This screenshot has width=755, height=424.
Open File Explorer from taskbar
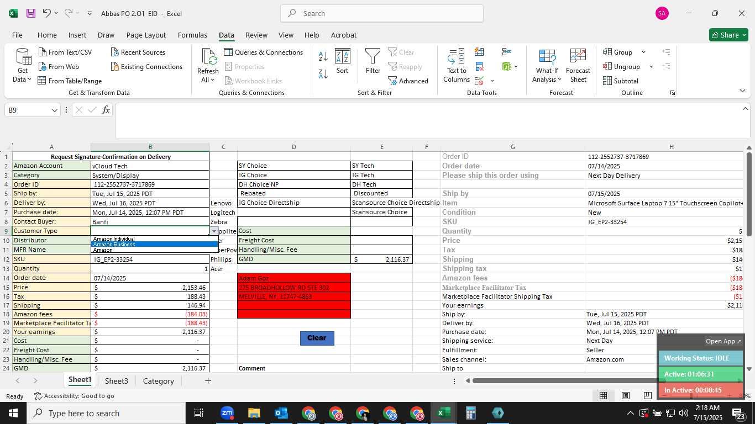[254, 413]
